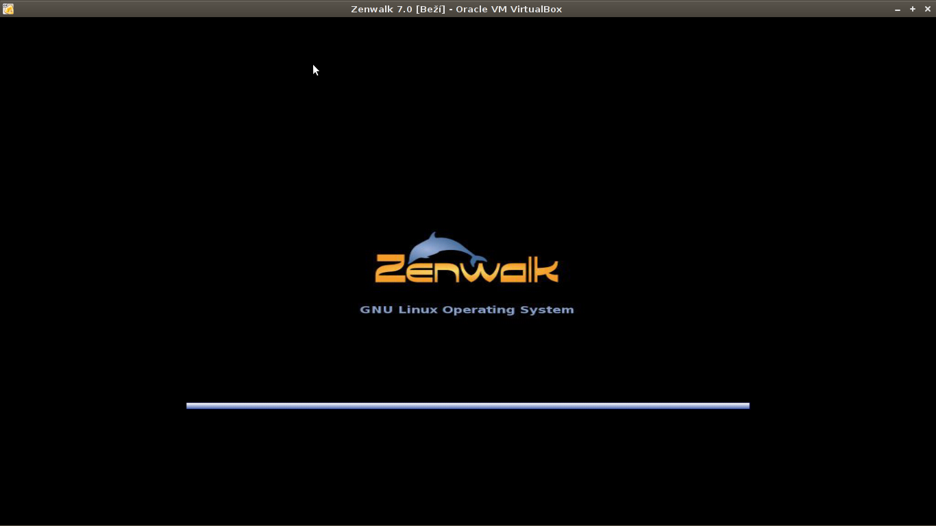
Task: Click the window title "Zenwalk 7.0 [Beží] - Oracle VM VirtualBox"
Action: click(456, 9)
